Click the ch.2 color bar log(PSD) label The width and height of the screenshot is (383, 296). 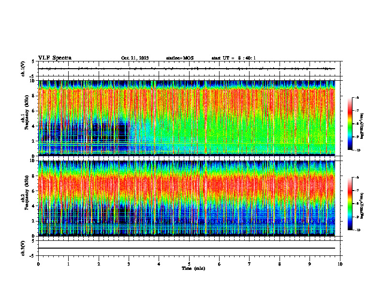click(362, 205)
